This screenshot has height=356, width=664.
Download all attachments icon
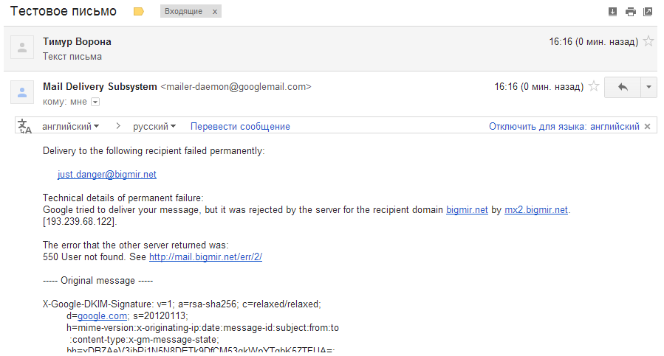tap(612, 12)
